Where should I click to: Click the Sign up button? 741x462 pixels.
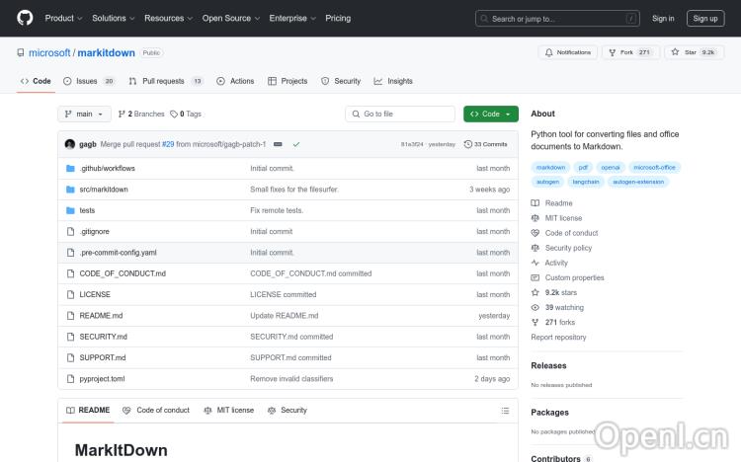tap(705, 18)
